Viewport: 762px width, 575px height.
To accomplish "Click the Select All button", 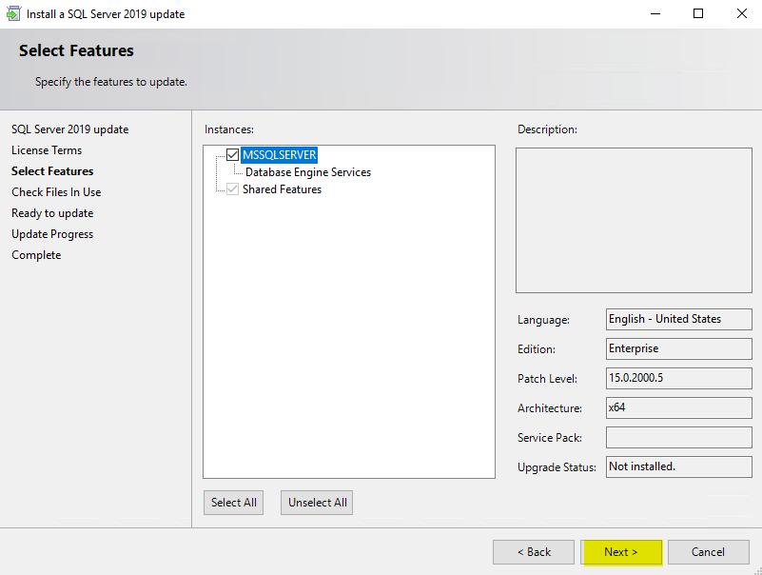I will click(234, 503).
